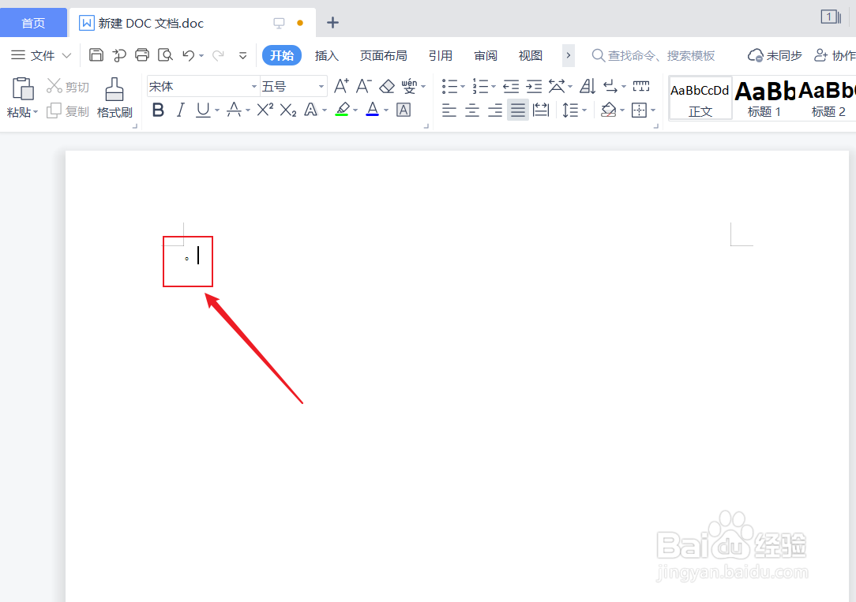
Task: Click the Format Painter brush
Action: pos(114,89)
